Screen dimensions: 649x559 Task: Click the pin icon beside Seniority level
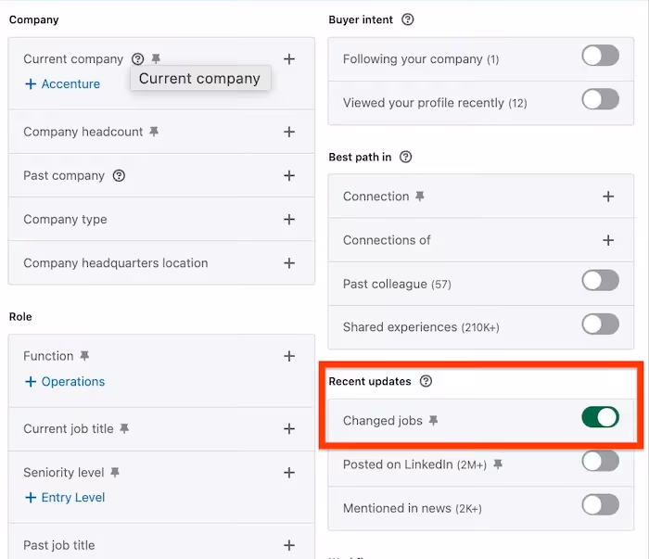point(115,472)
